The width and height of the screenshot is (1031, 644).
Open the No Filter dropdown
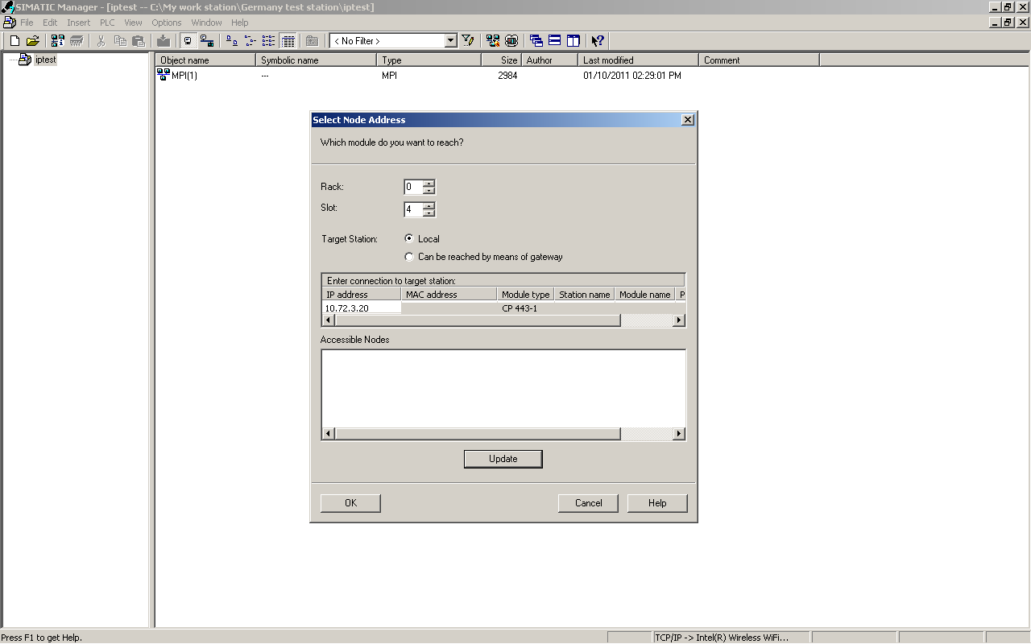(x=451, y=41)
